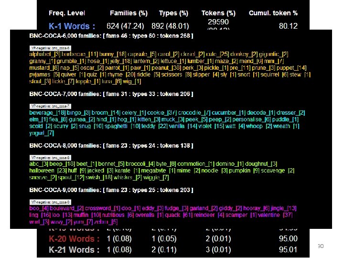This screenshot has width=344, height=258.
Task: Click the word 'muffin [10]'
Action: click(x=87, y=215)
